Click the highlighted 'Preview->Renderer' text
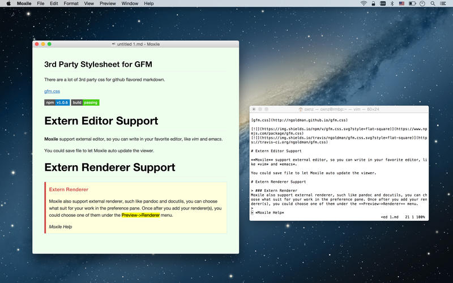This screenshot has height=283, width=453. click(x=140, y=215)
